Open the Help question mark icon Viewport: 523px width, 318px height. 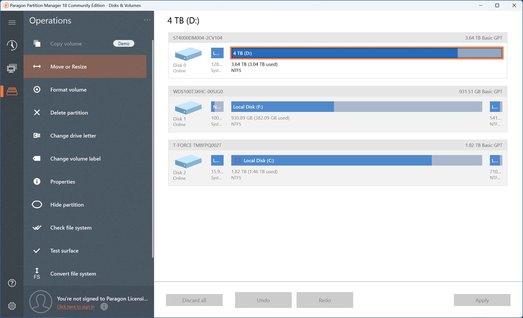pos(12,283)
